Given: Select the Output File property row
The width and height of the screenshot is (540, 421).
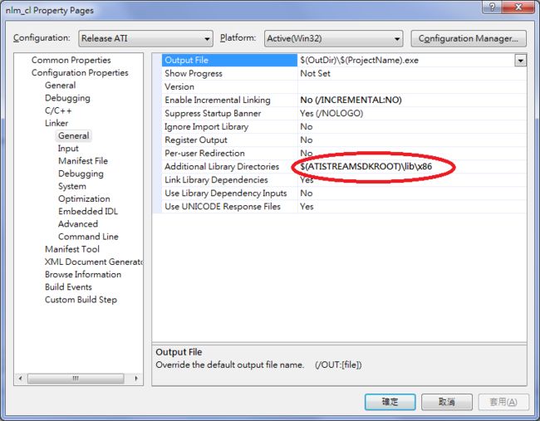Looking at the screenshot, I should (229, 61).
